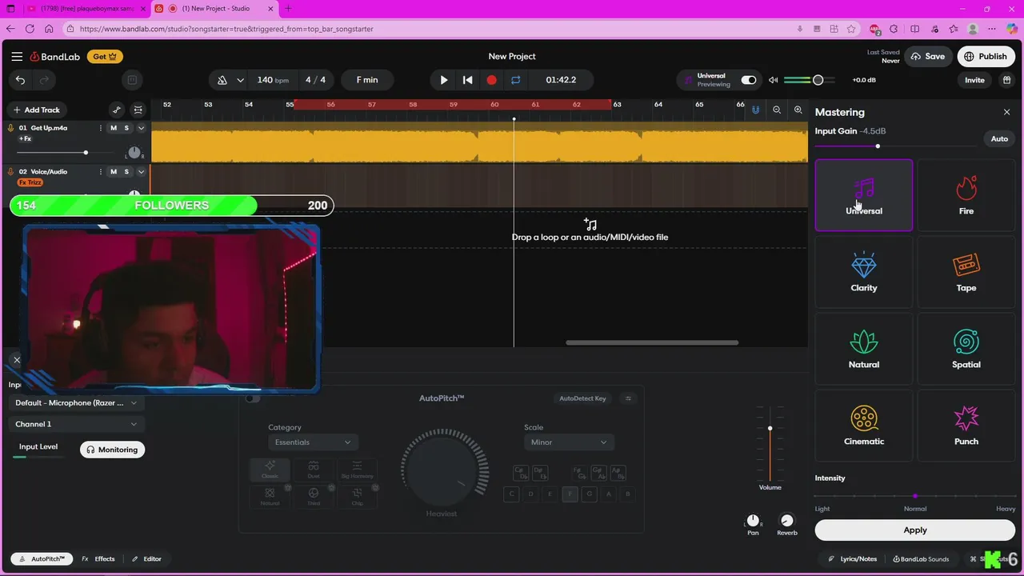Return playhead to start
1024x576 pixels.
click(468, 80)
